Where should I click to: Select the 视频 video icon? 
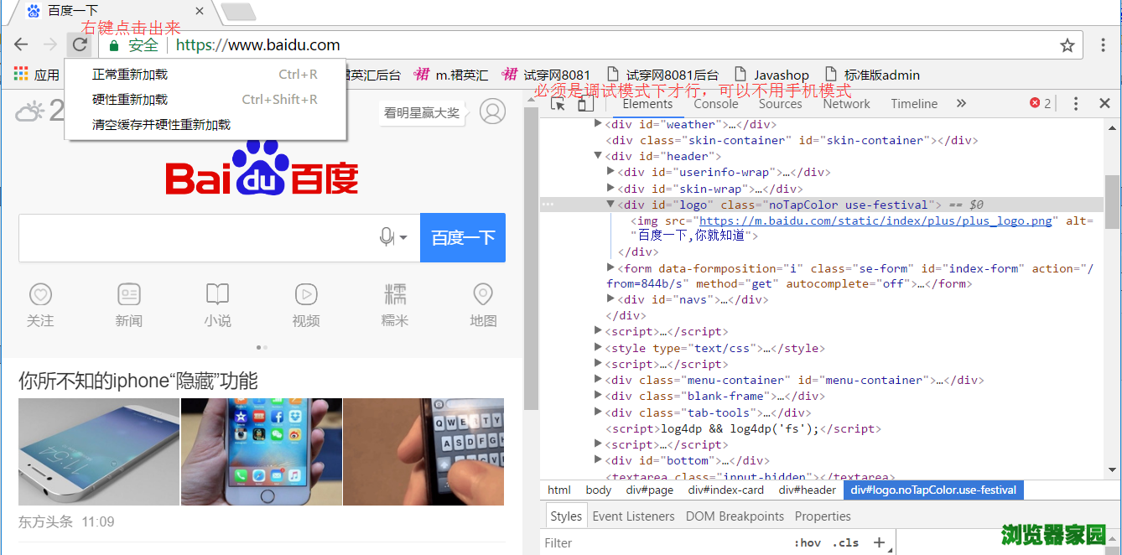click(306, 295)
